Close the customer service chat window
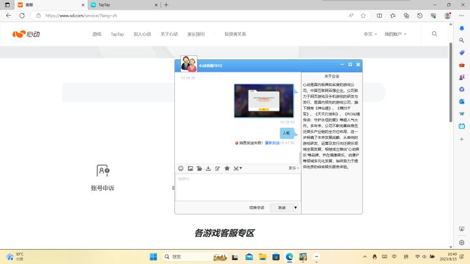 [x=358, y=65]
